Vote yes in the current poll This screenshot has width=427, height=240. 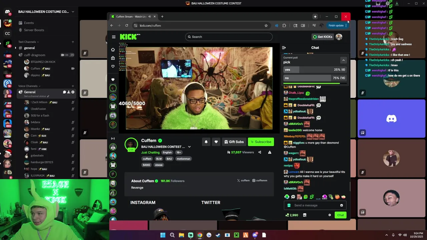pyautogui.click(x=315, y=70)
